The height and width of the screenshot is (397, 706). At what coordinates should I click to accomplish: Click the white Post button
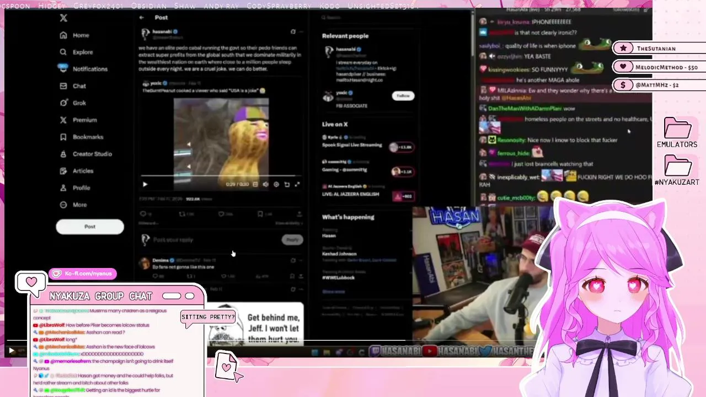[90, 227]
